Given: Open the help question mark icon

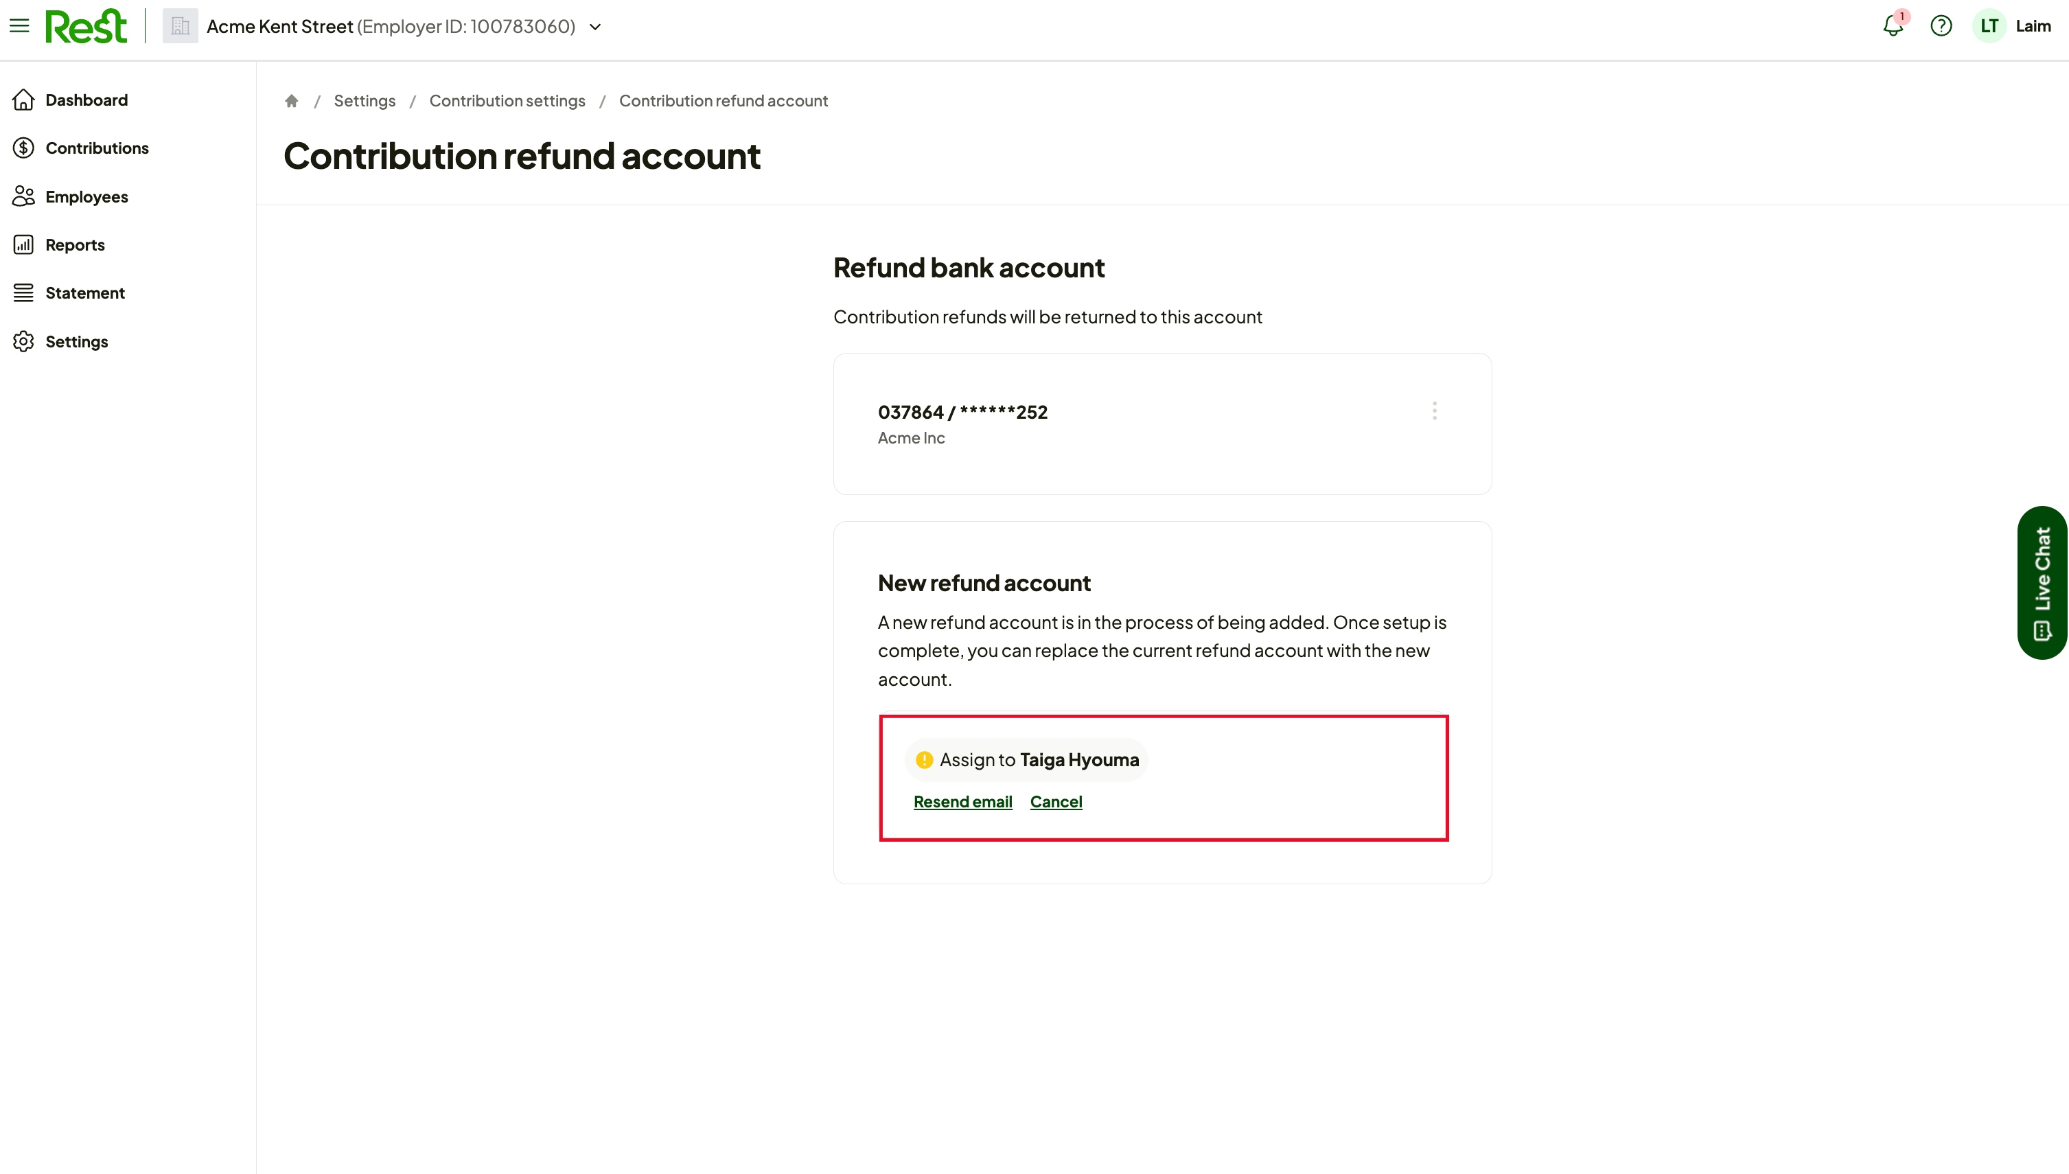Looking at the screenshot, I should tap(1941, 26).
